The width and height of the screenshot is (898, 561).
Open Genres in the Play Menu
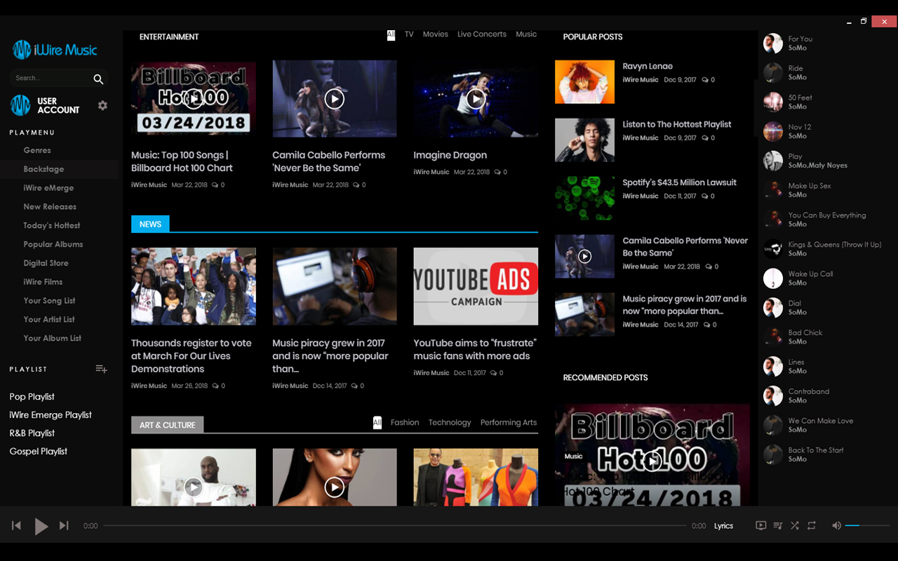[x=37, y=150]
